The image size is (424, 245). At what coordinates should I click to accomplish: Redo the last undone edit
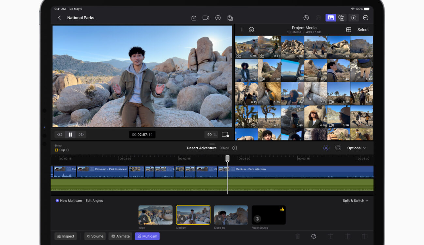(318, 18)
